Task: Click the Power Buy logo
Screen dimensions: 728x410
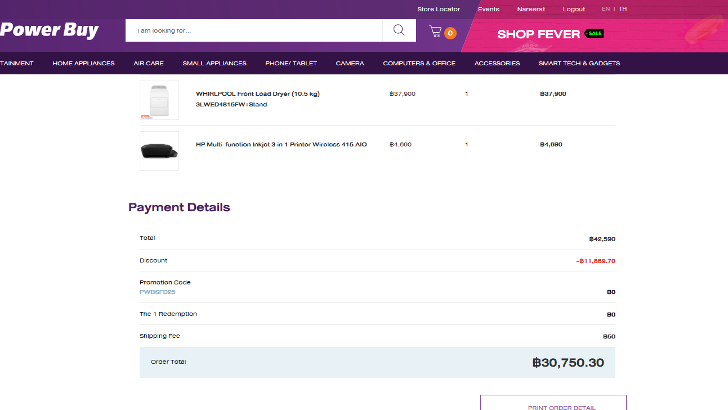Action: coord(50,30)
